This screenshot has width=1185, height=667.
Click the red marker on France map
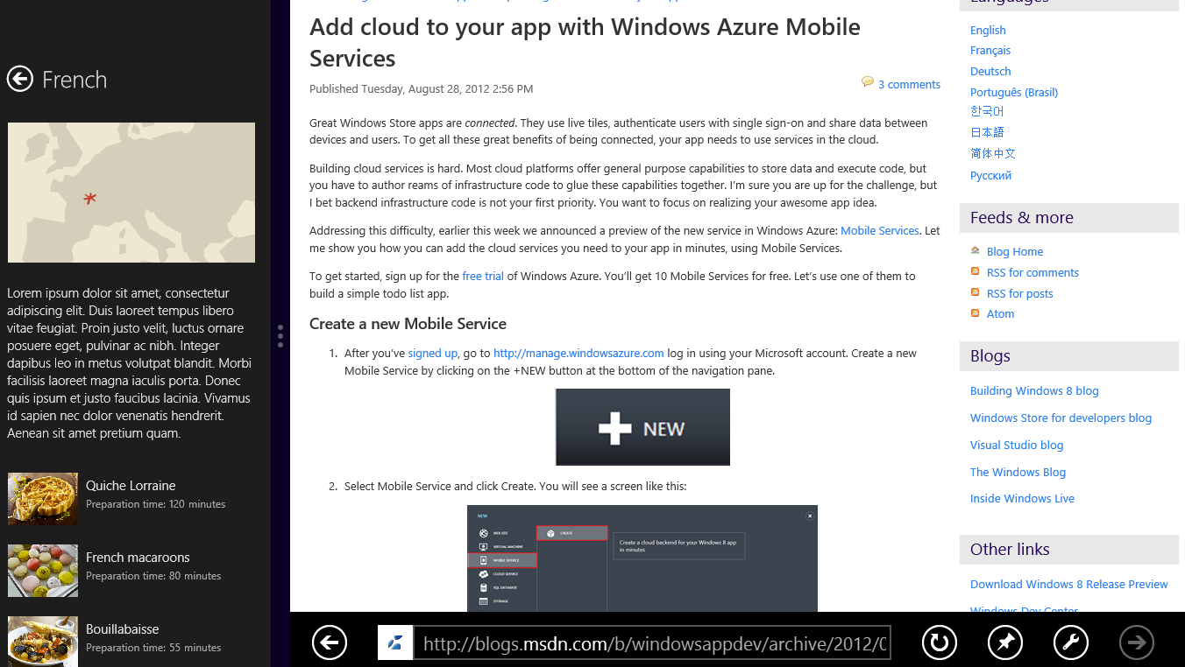pos(89,200)
